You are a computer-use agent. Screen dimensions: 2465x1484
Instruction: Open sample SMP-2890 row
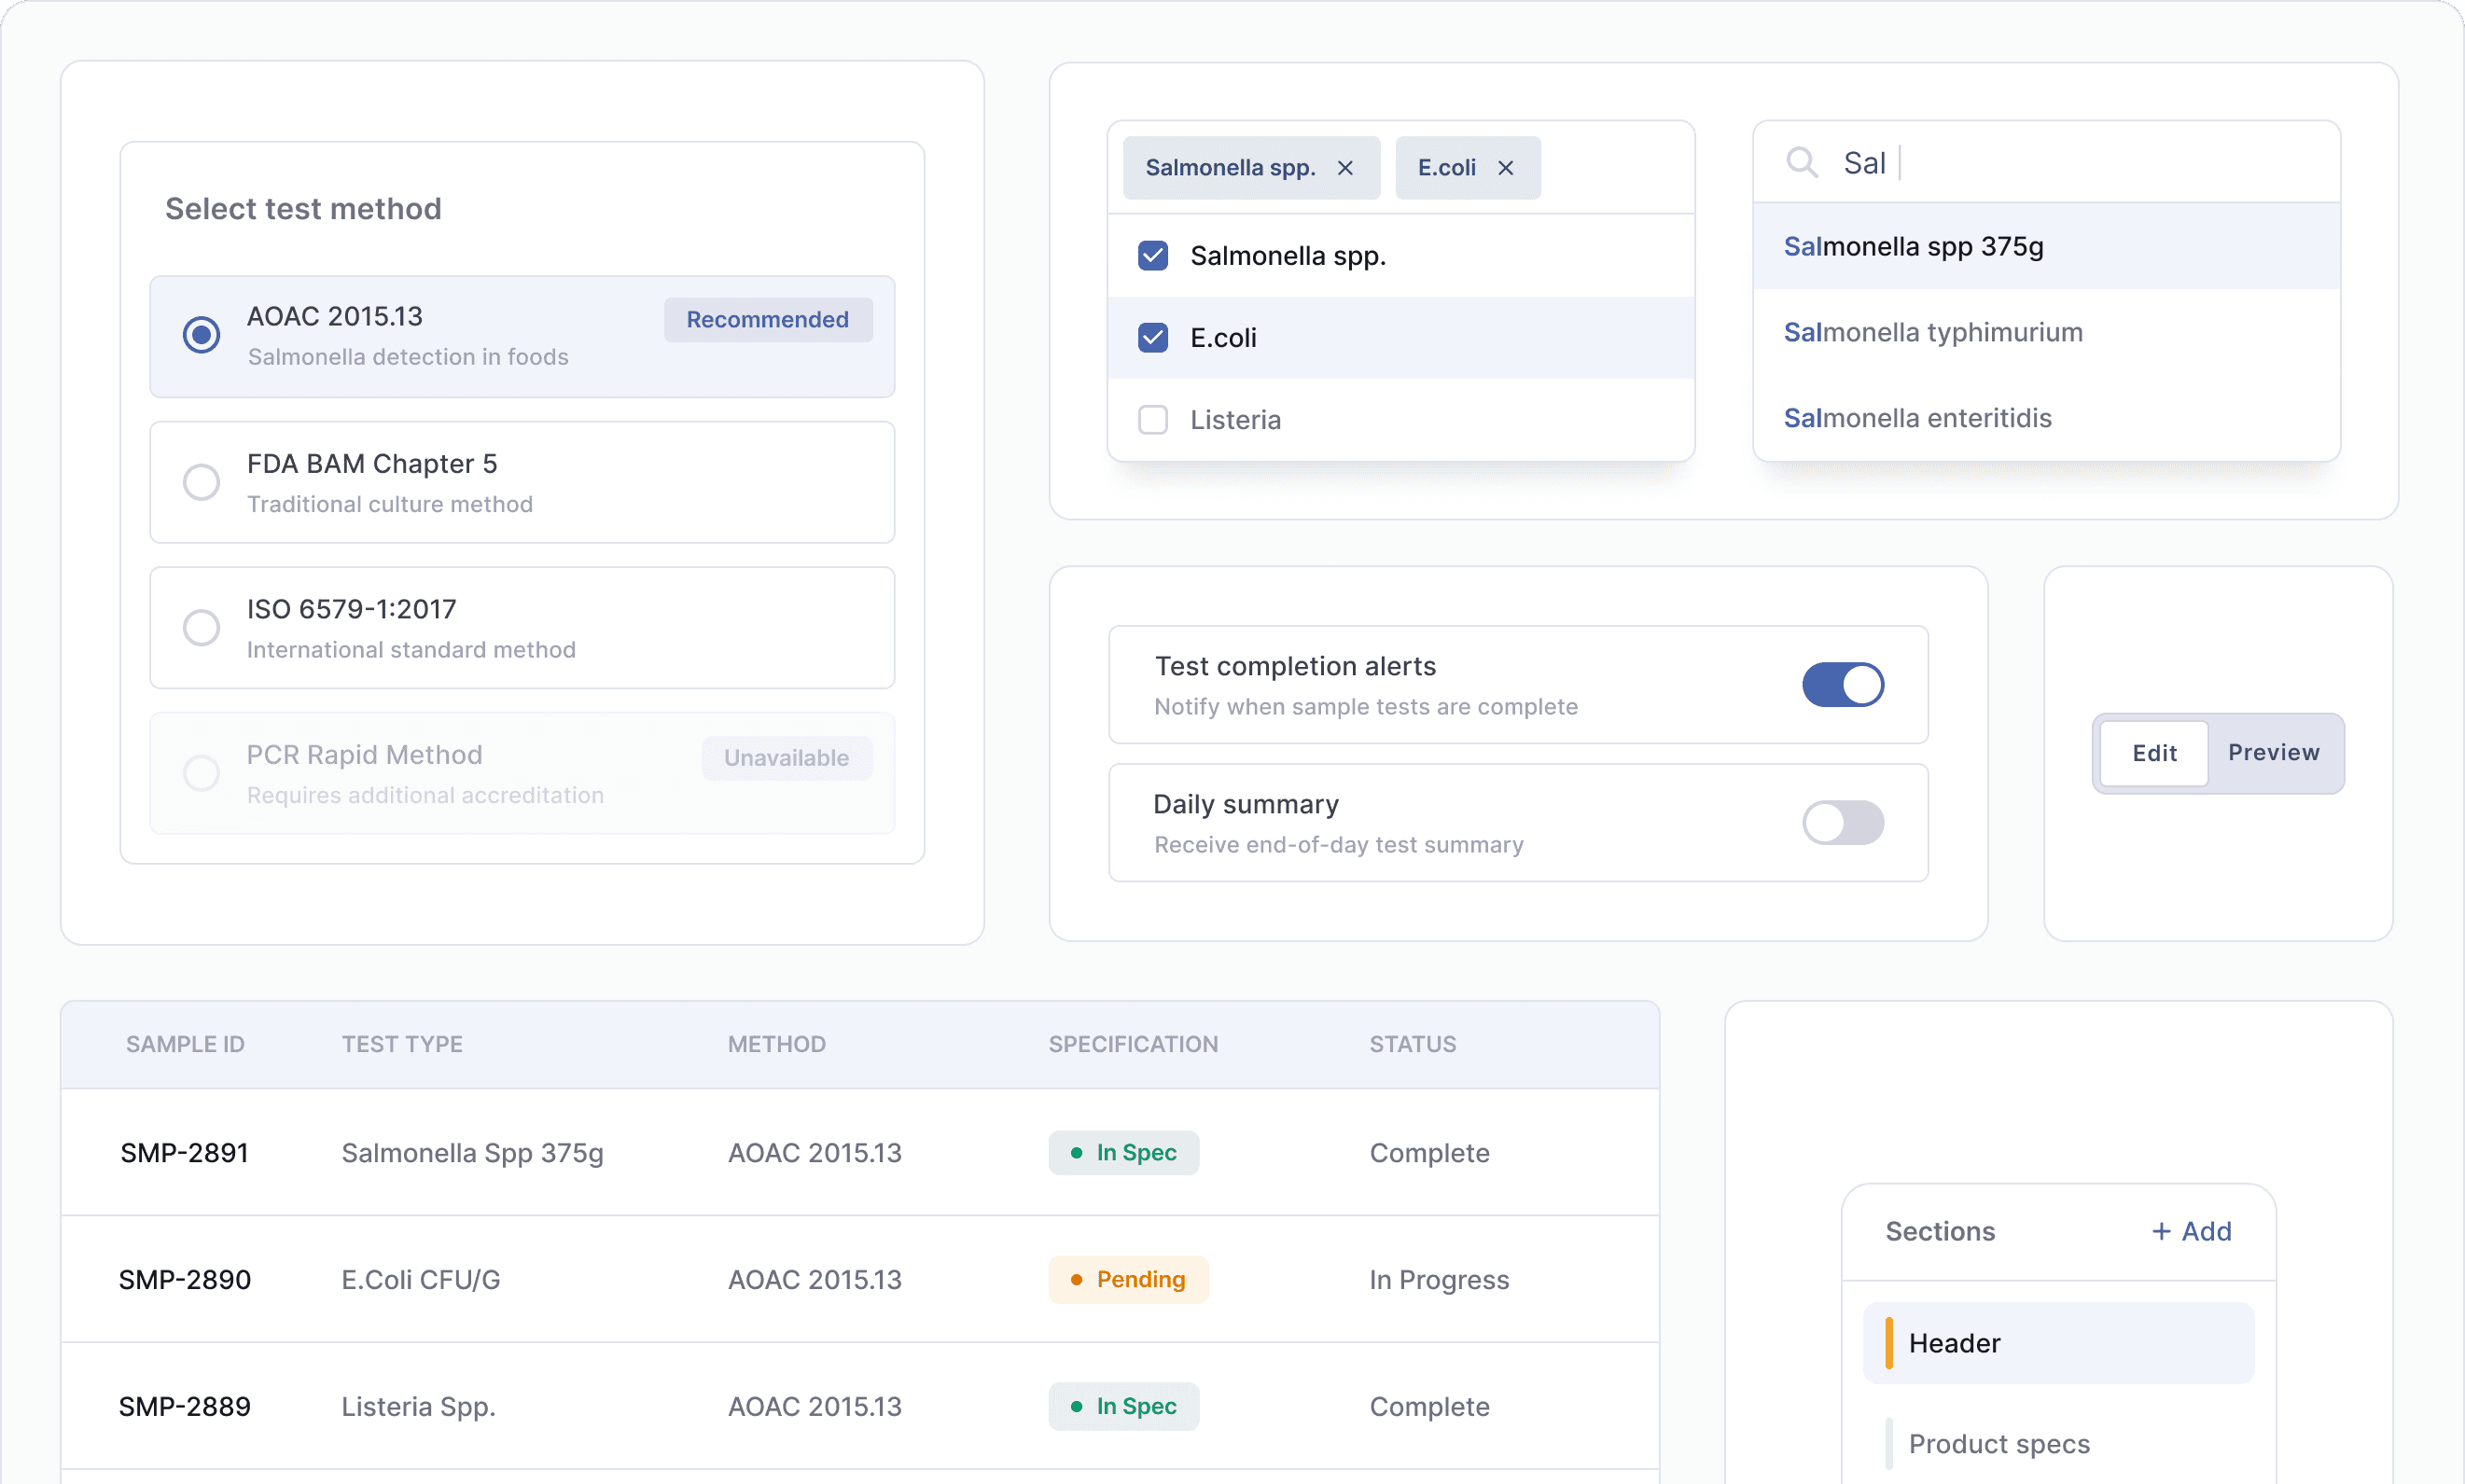pyautogui.click(x=185, y=1280)
